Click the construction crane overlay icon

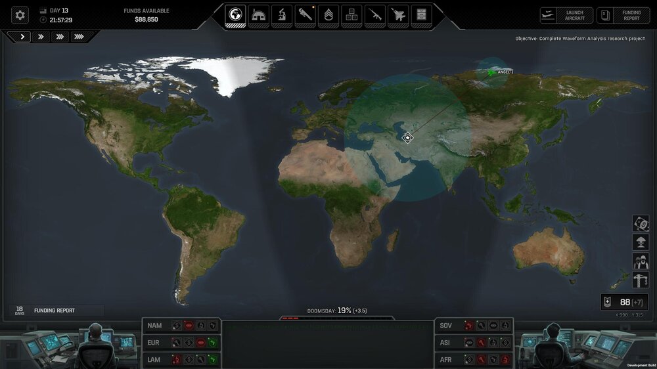click(641, 280)
